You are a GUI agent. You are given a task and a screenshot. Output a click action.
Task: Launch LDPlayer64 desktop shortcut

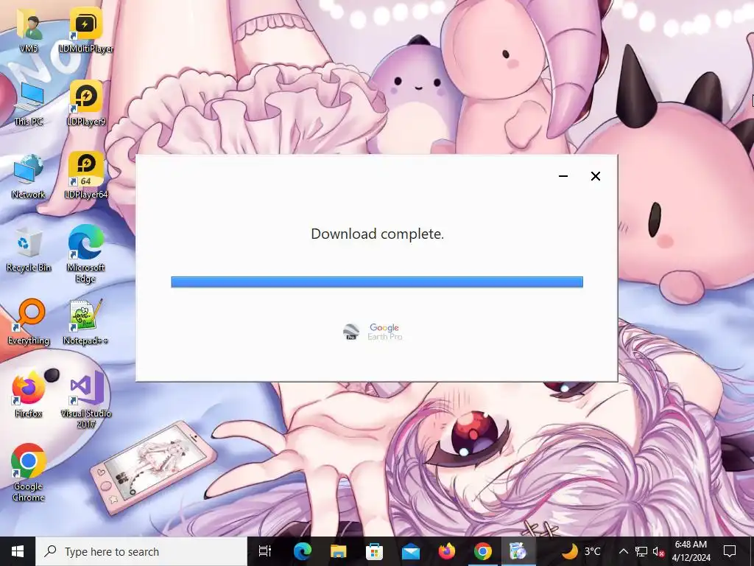(85, 175)
